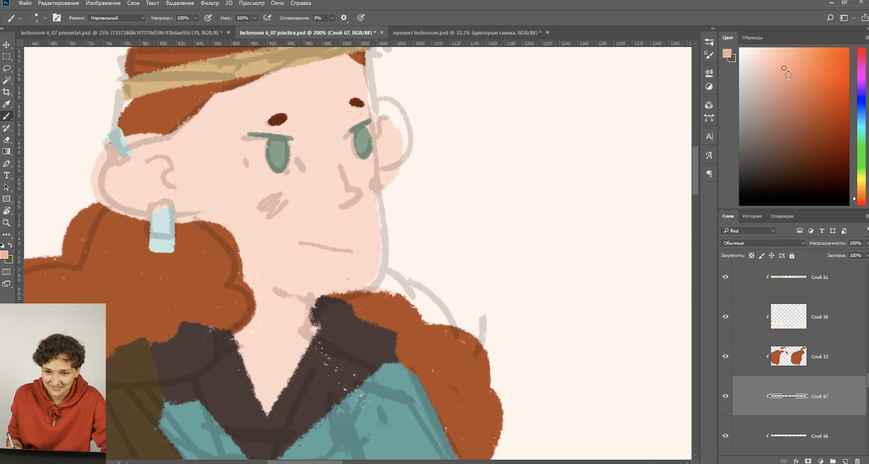
Task: Select the Path Selection tool
Action: click(7, 187)
